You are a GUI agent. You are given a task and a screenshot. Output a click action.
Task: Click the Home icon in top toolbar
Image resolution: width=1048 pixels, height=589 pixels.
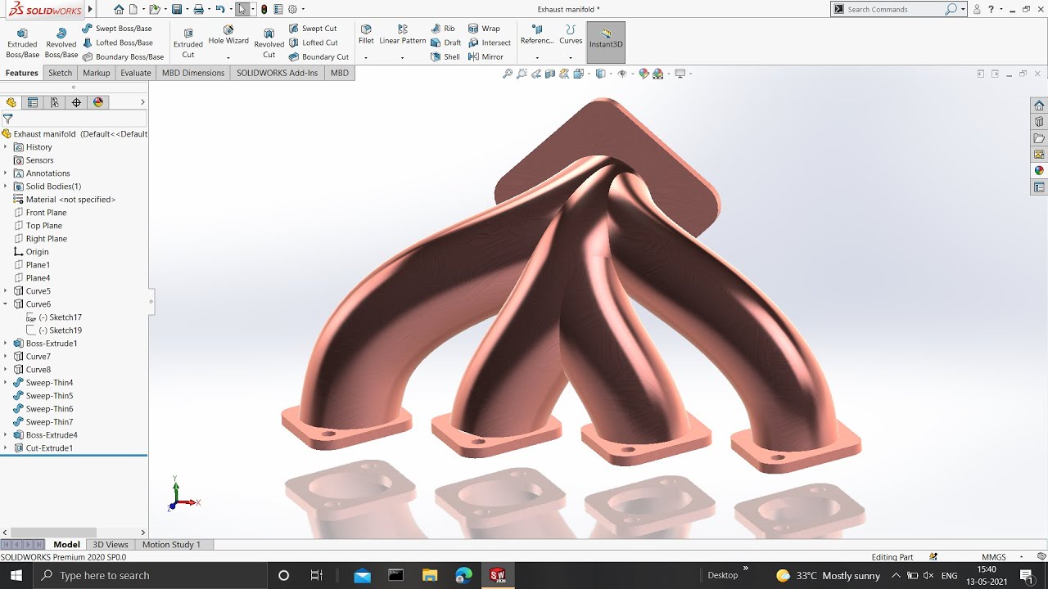pos(119,9)
